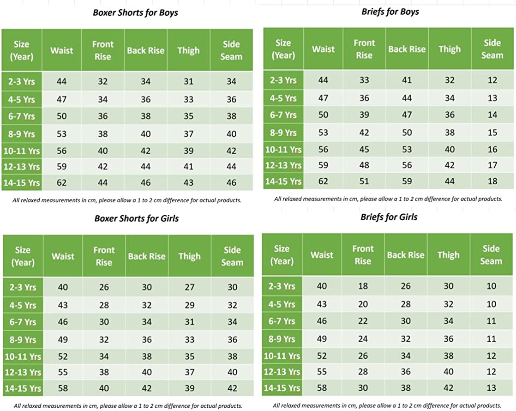Image resolution: width=516 pixels, height=411 pixels.
Task: Select thigh value 27 in Girls Boxer Shorts
Action: point(190,287)
